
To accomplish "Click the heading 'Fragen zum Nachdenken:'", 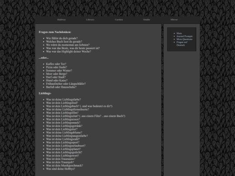I will [x=55, y=32].
